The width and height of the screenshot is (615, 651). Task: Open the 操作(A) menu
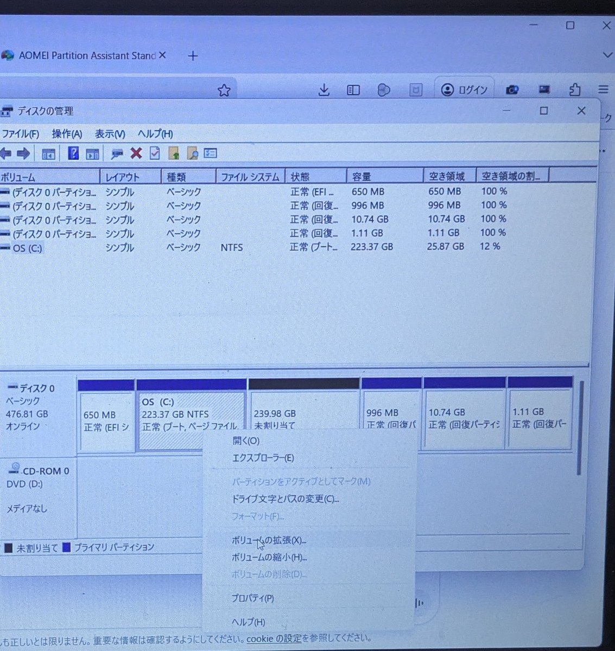click(66, 133)
